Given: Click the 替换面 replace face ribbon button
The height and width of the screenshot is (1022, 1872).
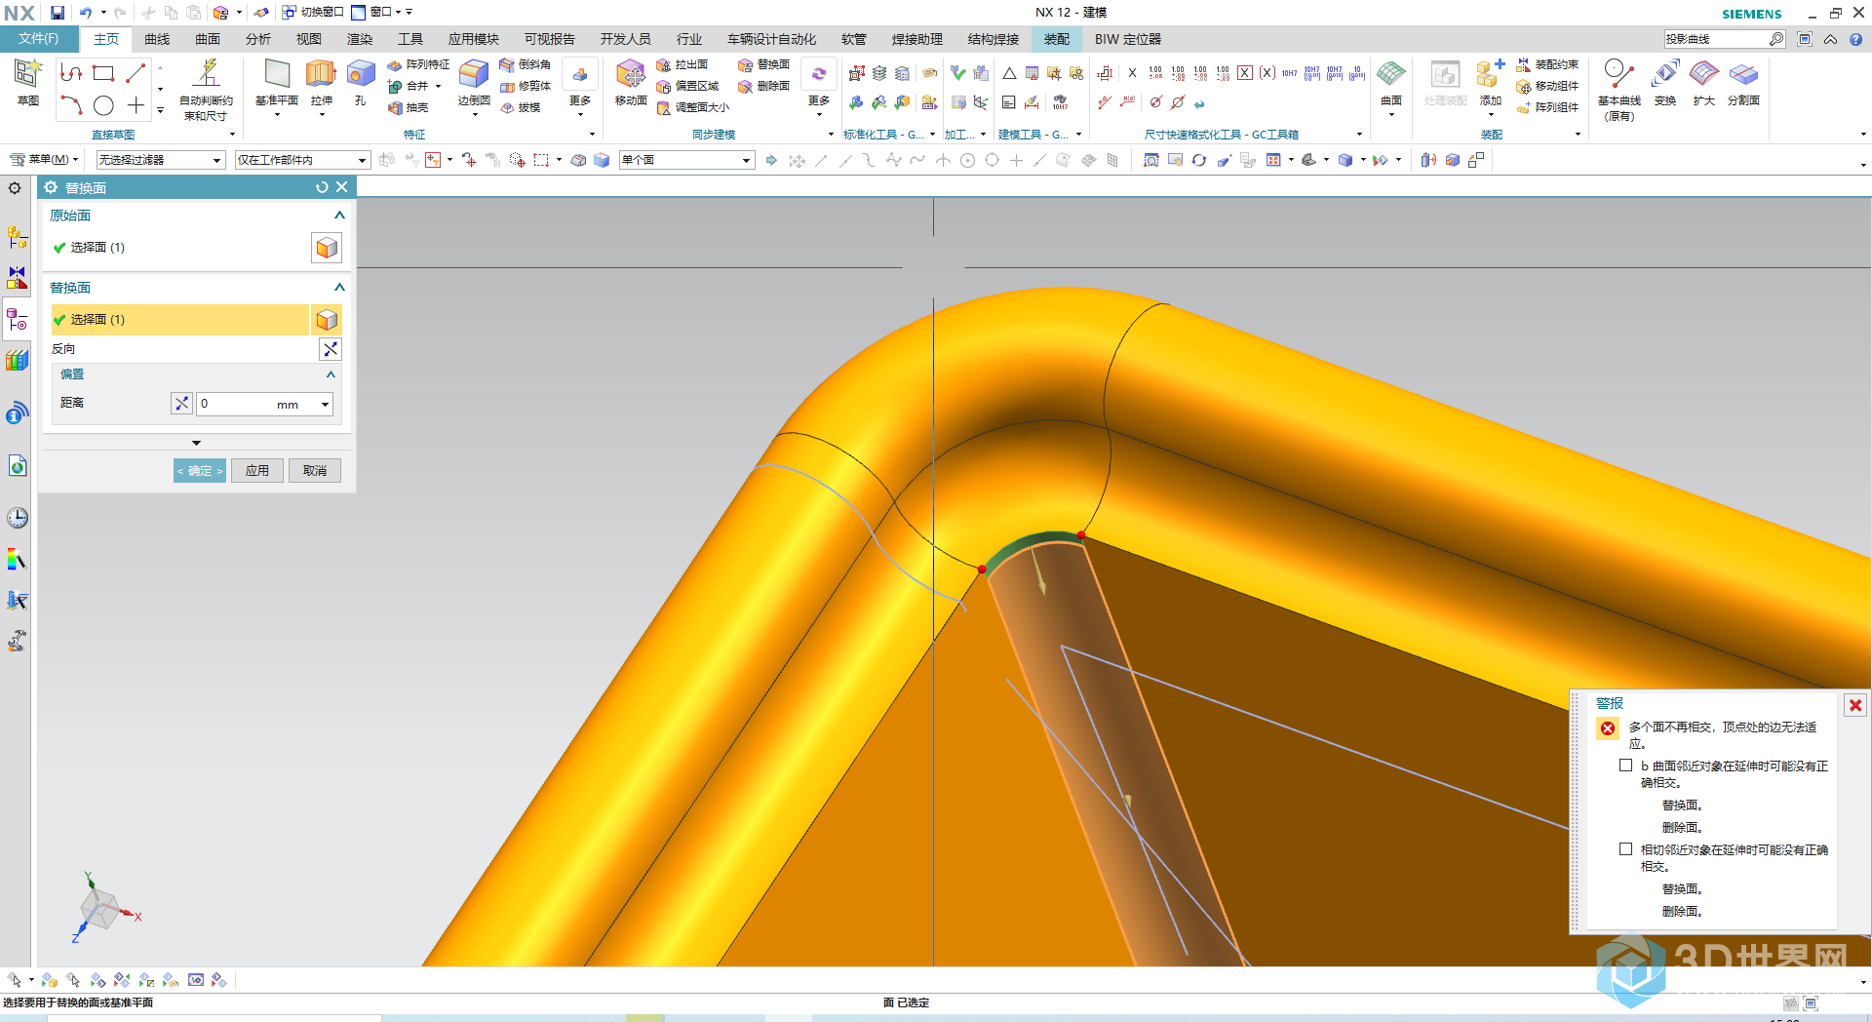Looking at the screenshot, I should point(764,64).
